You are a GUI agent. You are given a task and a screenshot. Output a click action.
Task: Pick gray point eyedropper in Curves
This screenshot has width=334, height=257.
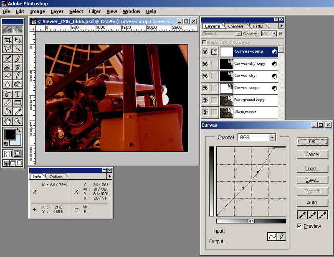312,215
